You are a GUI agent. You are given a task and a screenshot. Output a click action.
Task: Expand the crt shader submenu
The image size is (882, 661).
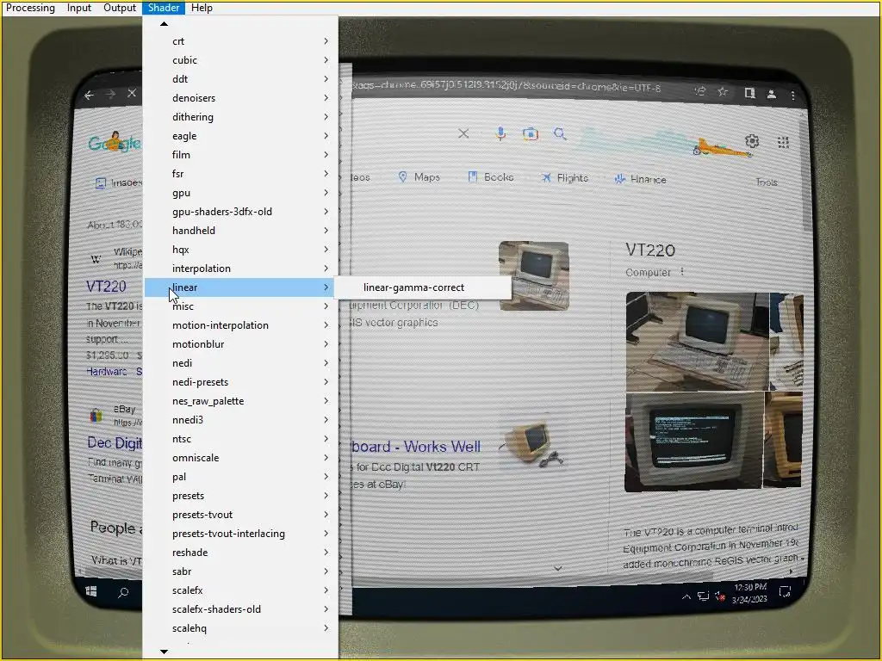[241, 41]
